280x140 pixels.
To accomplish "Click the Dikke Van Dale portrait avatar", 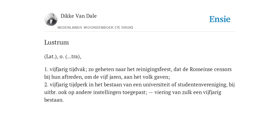I will [x=51, y=19].
